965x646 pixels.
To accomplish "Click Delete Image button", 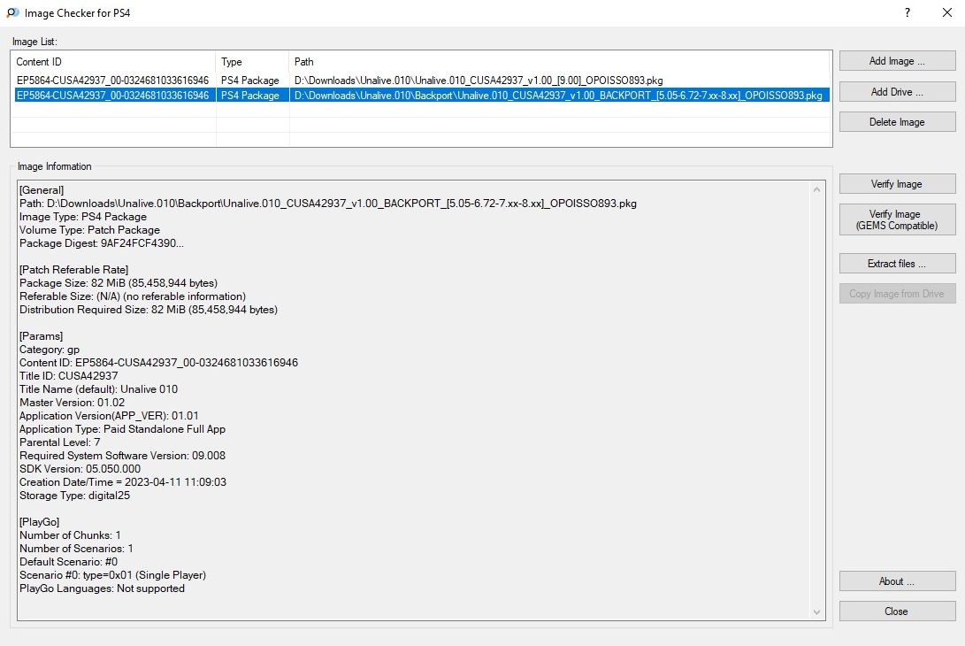I will (x=897, y=122).
